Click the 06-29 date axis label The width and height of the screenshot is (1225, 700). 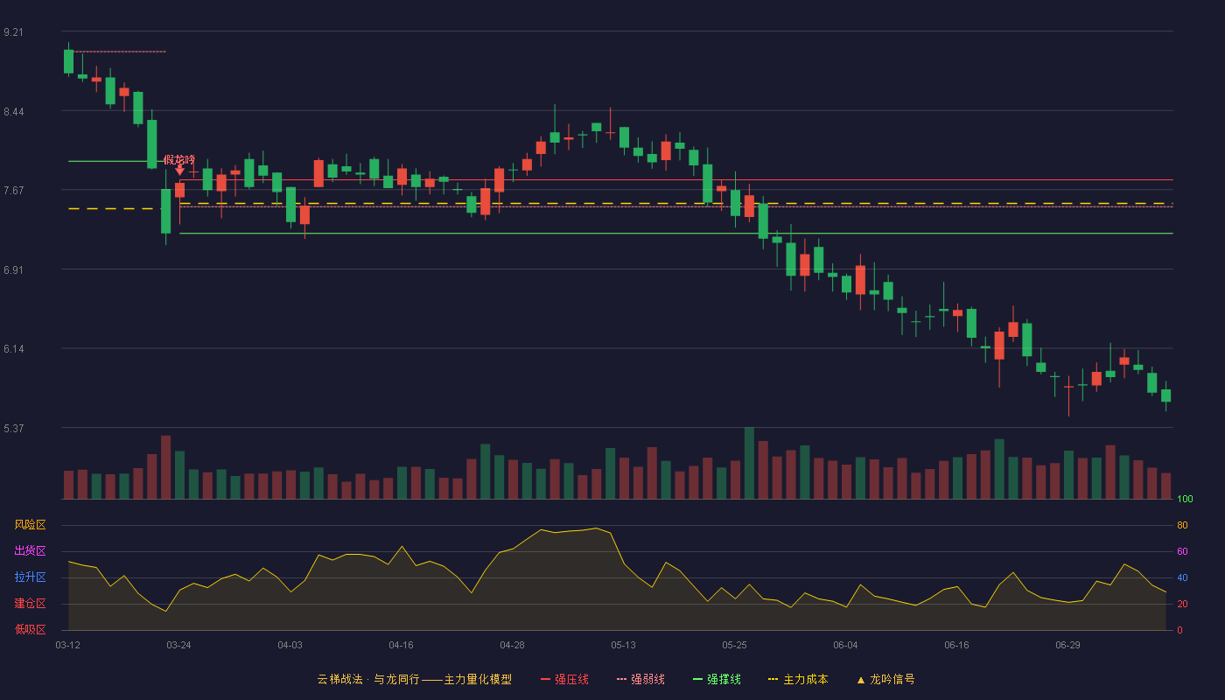(1067, 645)
